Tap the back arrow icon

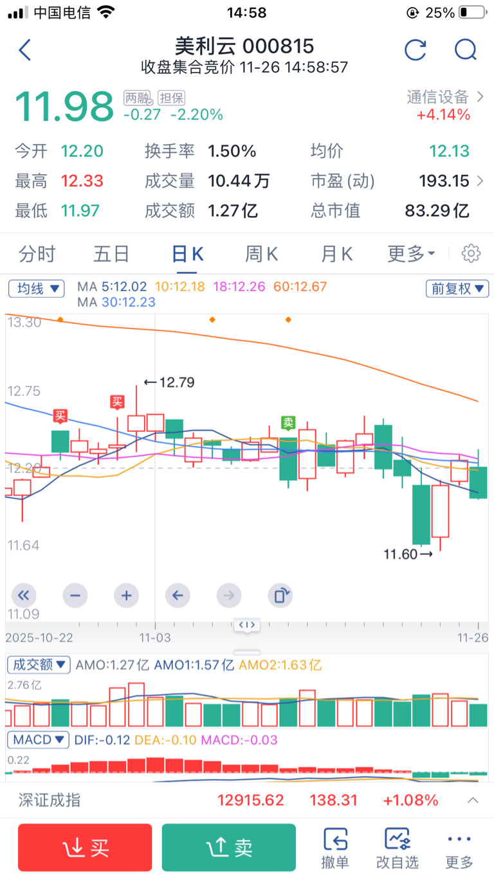25,50
